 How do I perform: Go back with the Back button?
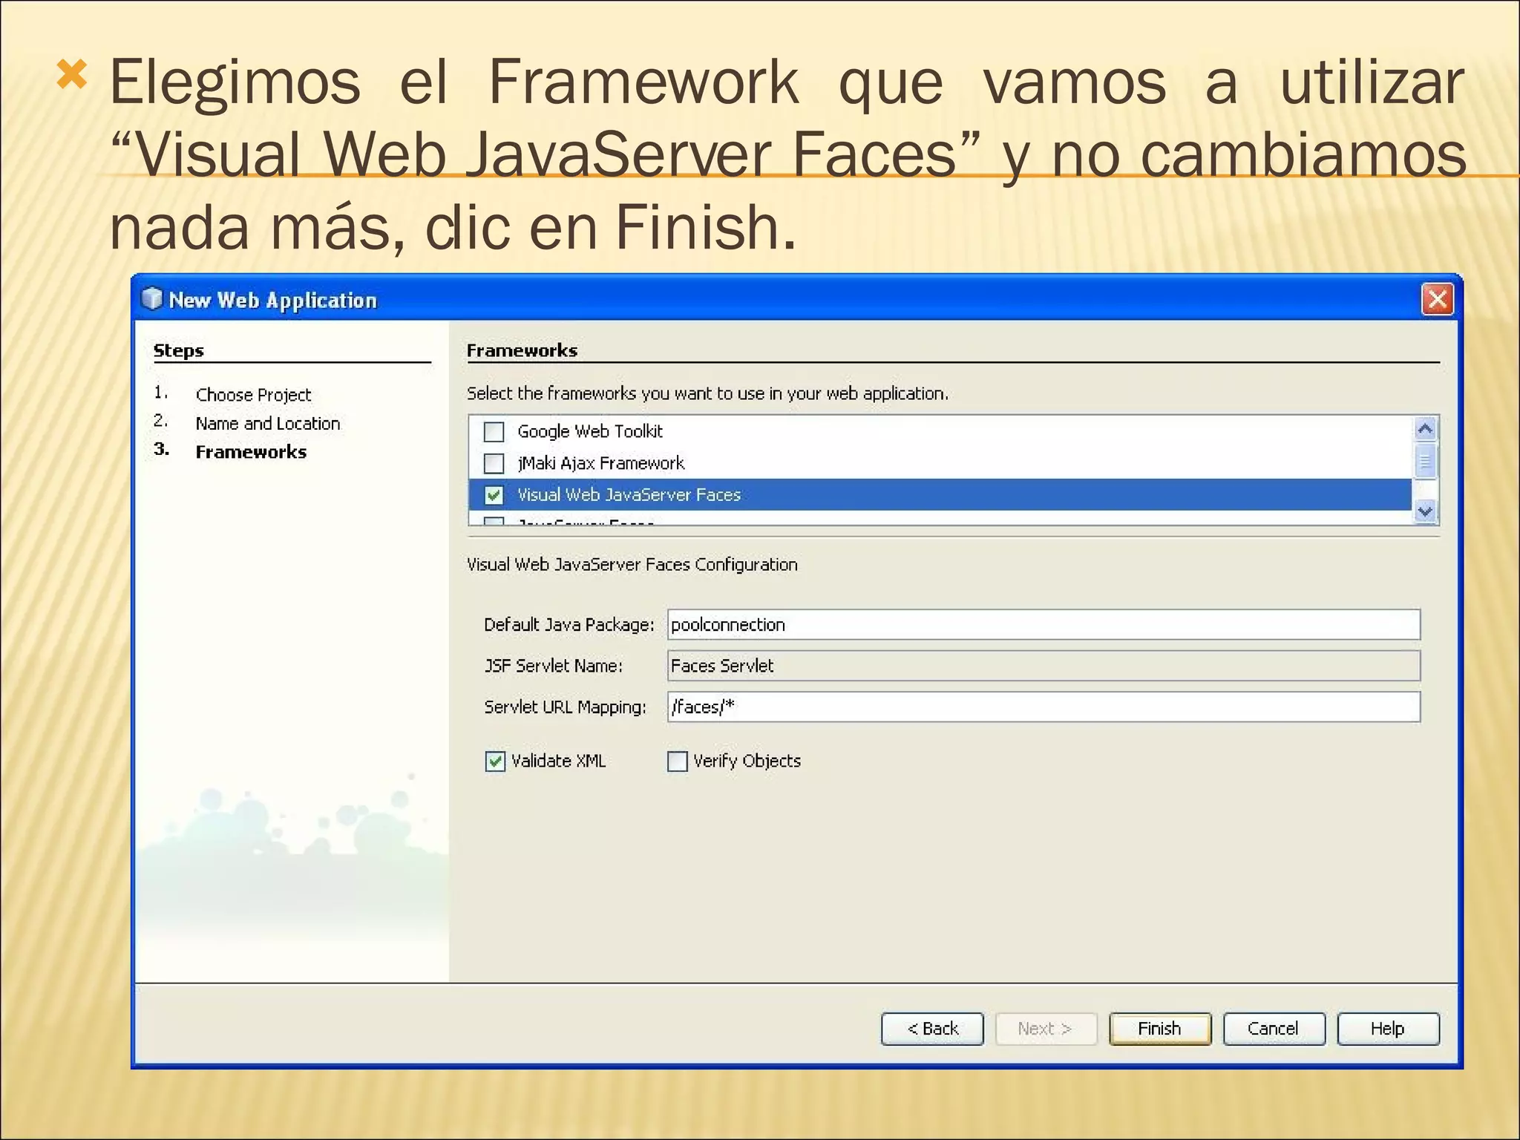coord(932,1029)
